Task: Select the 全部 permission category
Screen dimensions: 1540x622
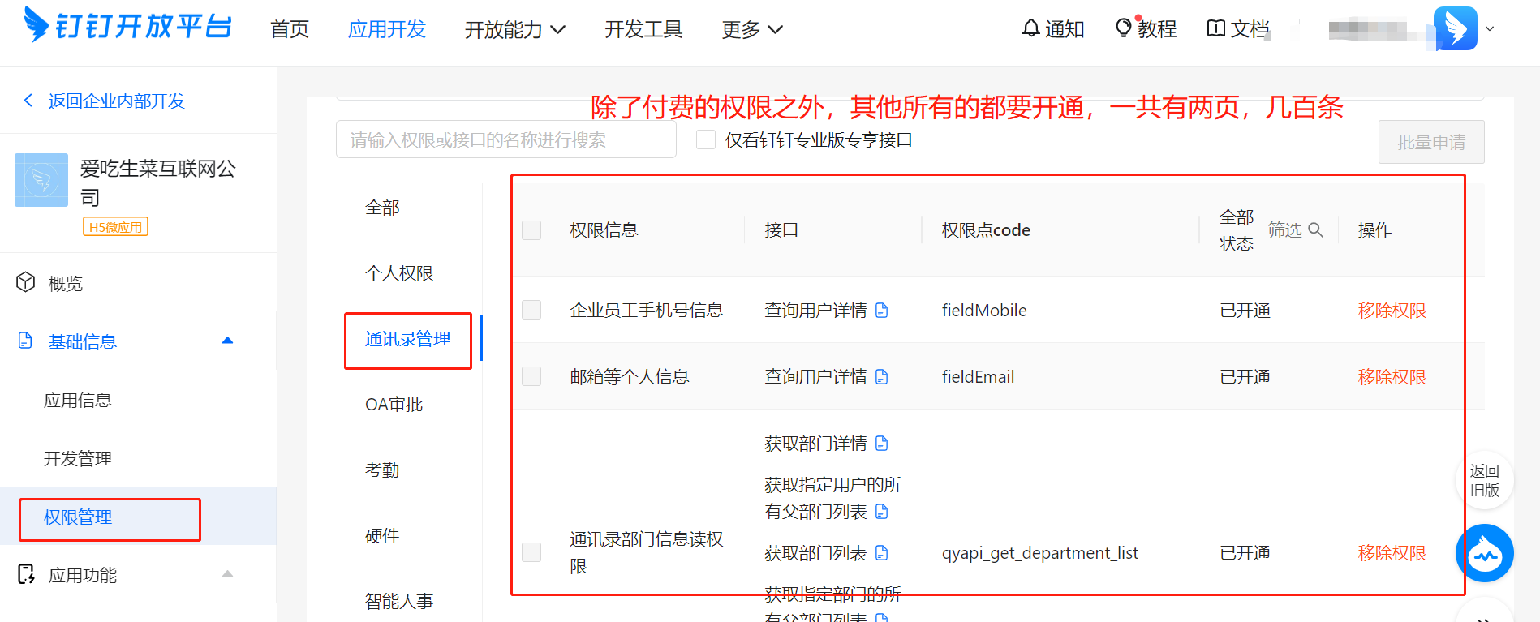Action: [382, 208]
